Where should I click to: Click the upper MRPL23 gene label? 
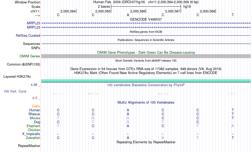34,23
